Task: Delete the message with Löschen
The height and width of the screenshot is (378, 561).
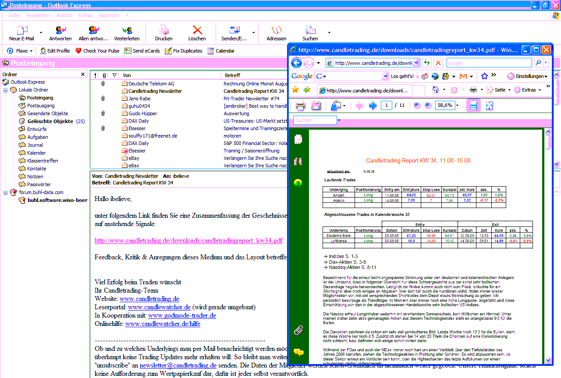Action: click(197, 33)
